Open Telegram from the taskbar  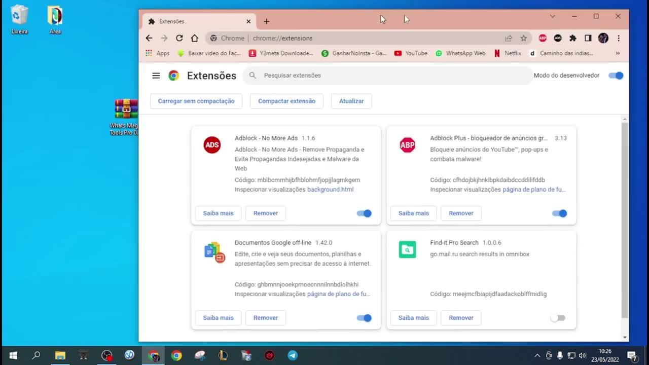293,355
